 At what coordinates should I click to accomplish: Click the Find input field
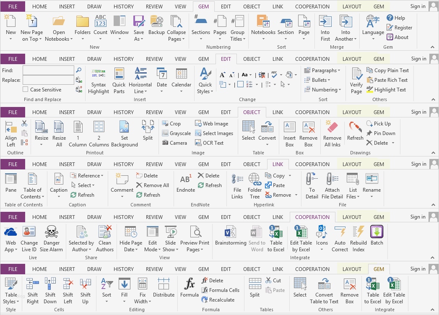pyautogui.click(x=48, y=70)
